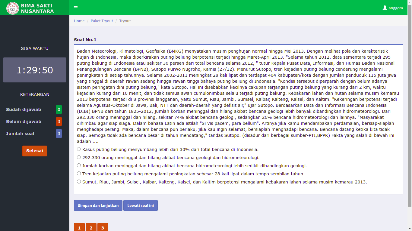Click the Jumlah soal count badge
Screen dimensions: 412x231
pos(59,134)
